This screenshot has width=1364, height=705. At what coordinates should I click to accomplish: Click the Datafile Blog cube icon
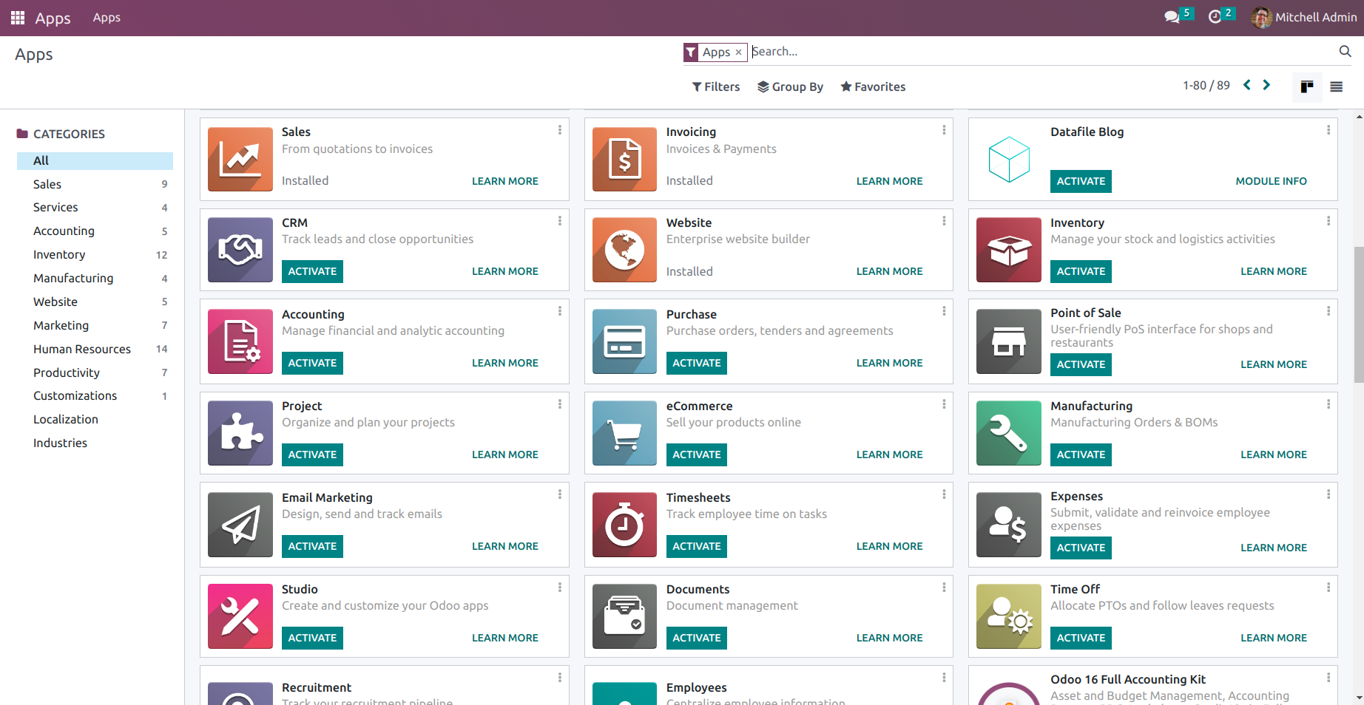[x=1009, y=159]
